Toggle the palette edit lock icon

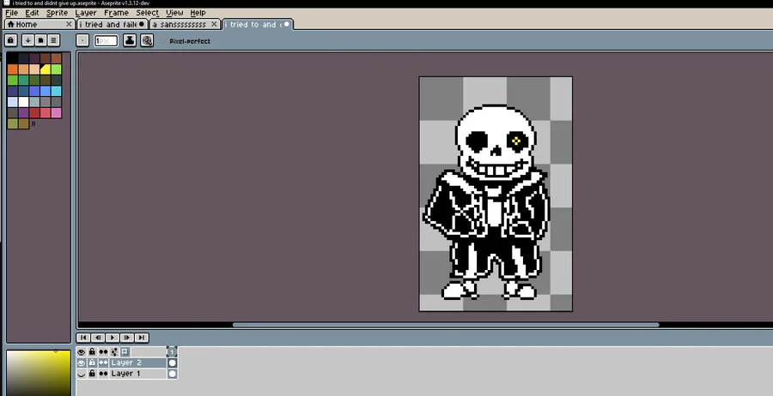(11, 40)
